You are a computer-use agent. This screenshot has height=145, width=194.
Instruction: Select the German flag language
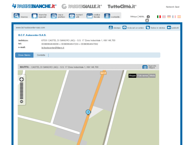coord(169,17)
